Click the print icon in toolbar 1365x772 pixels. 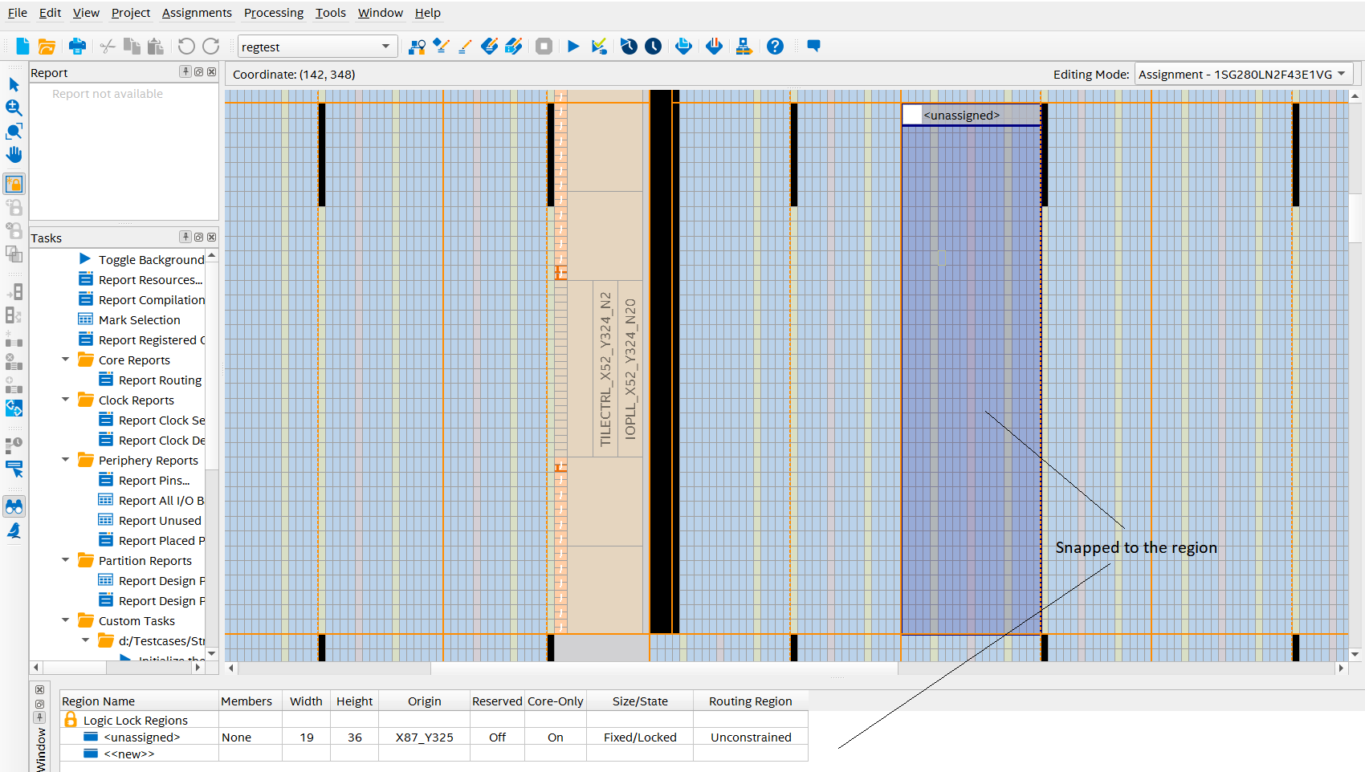[x=77, y=47]
